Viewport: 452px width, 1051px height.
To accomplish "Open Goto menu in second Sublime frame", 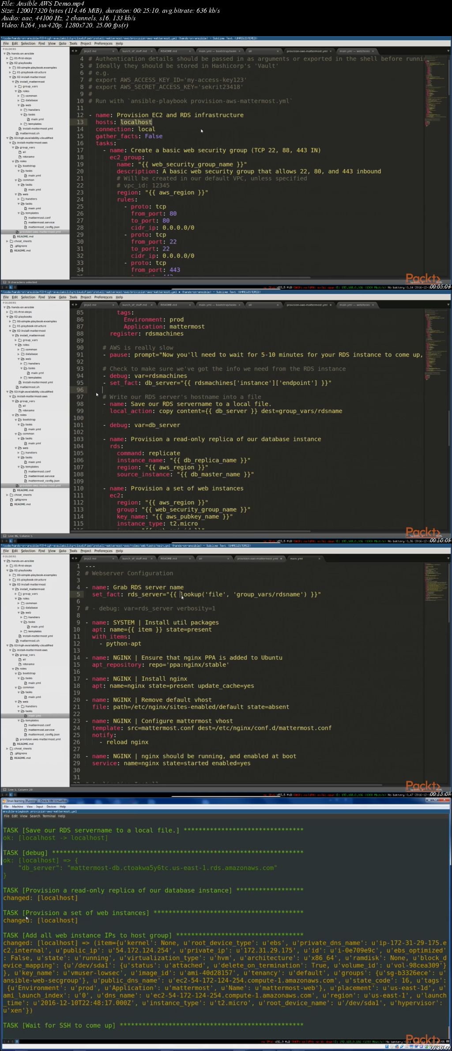I will coord(63,297).
